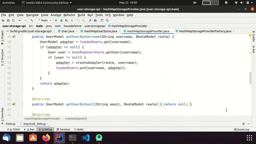
Task: Toggle the Gradle side panel
Action: tap(254, 36)
